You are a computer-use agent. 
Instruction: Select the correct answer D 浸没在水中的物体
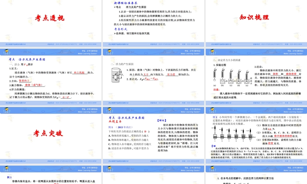128,148
